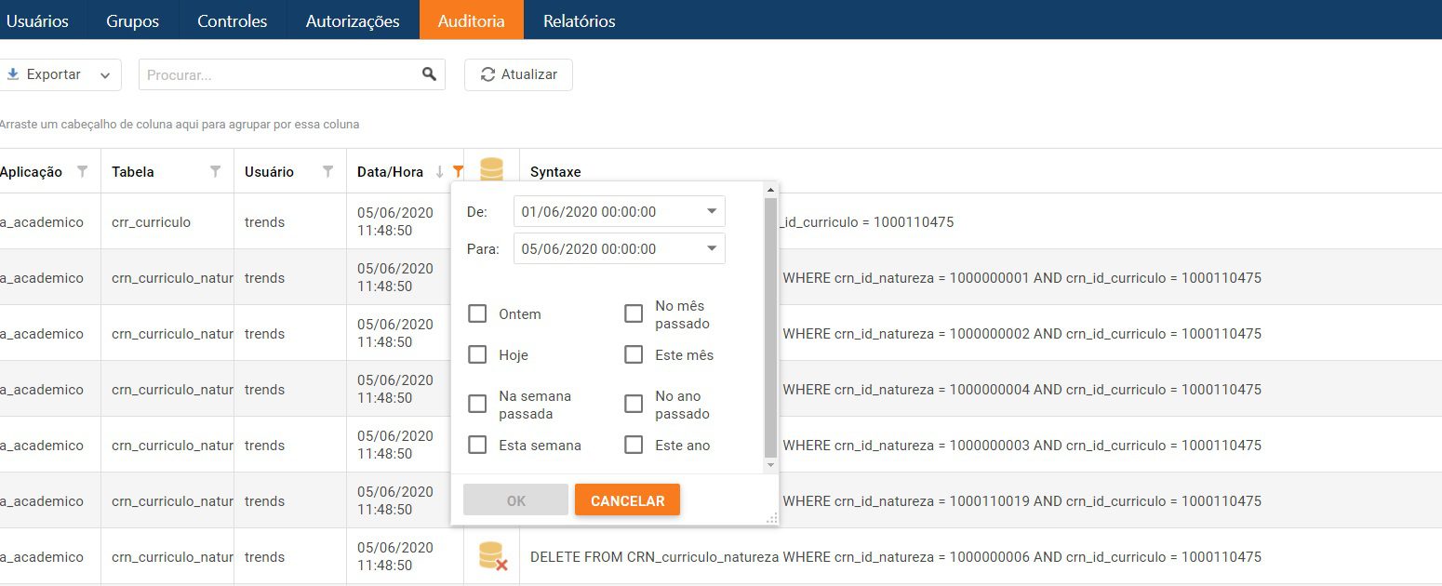Screen dimensions: 1442x586
Task: Click the search magnifier icon
Action: pos(429,74)
